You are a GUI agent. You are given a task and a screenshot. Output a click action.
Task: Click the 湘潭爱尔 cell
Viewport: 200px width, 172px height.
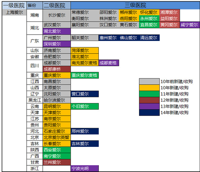pos(169,12)
